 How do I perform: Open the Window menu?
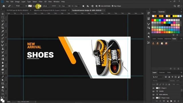pos(56,2)
